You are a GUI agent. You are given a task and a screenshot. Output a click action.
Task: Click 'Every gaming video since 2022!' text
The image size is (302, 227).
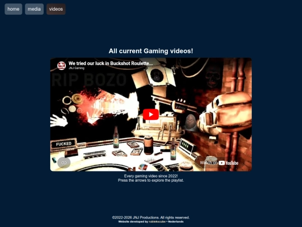[x=151, y=176]
